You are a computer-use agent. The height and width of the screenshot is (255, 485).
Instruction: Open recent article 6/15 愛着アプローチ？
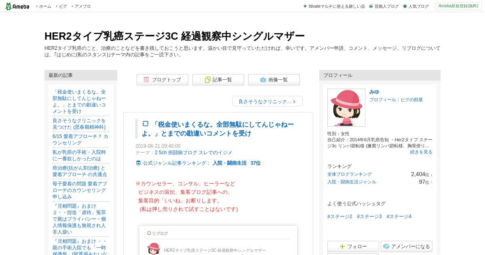click(80, 140)
